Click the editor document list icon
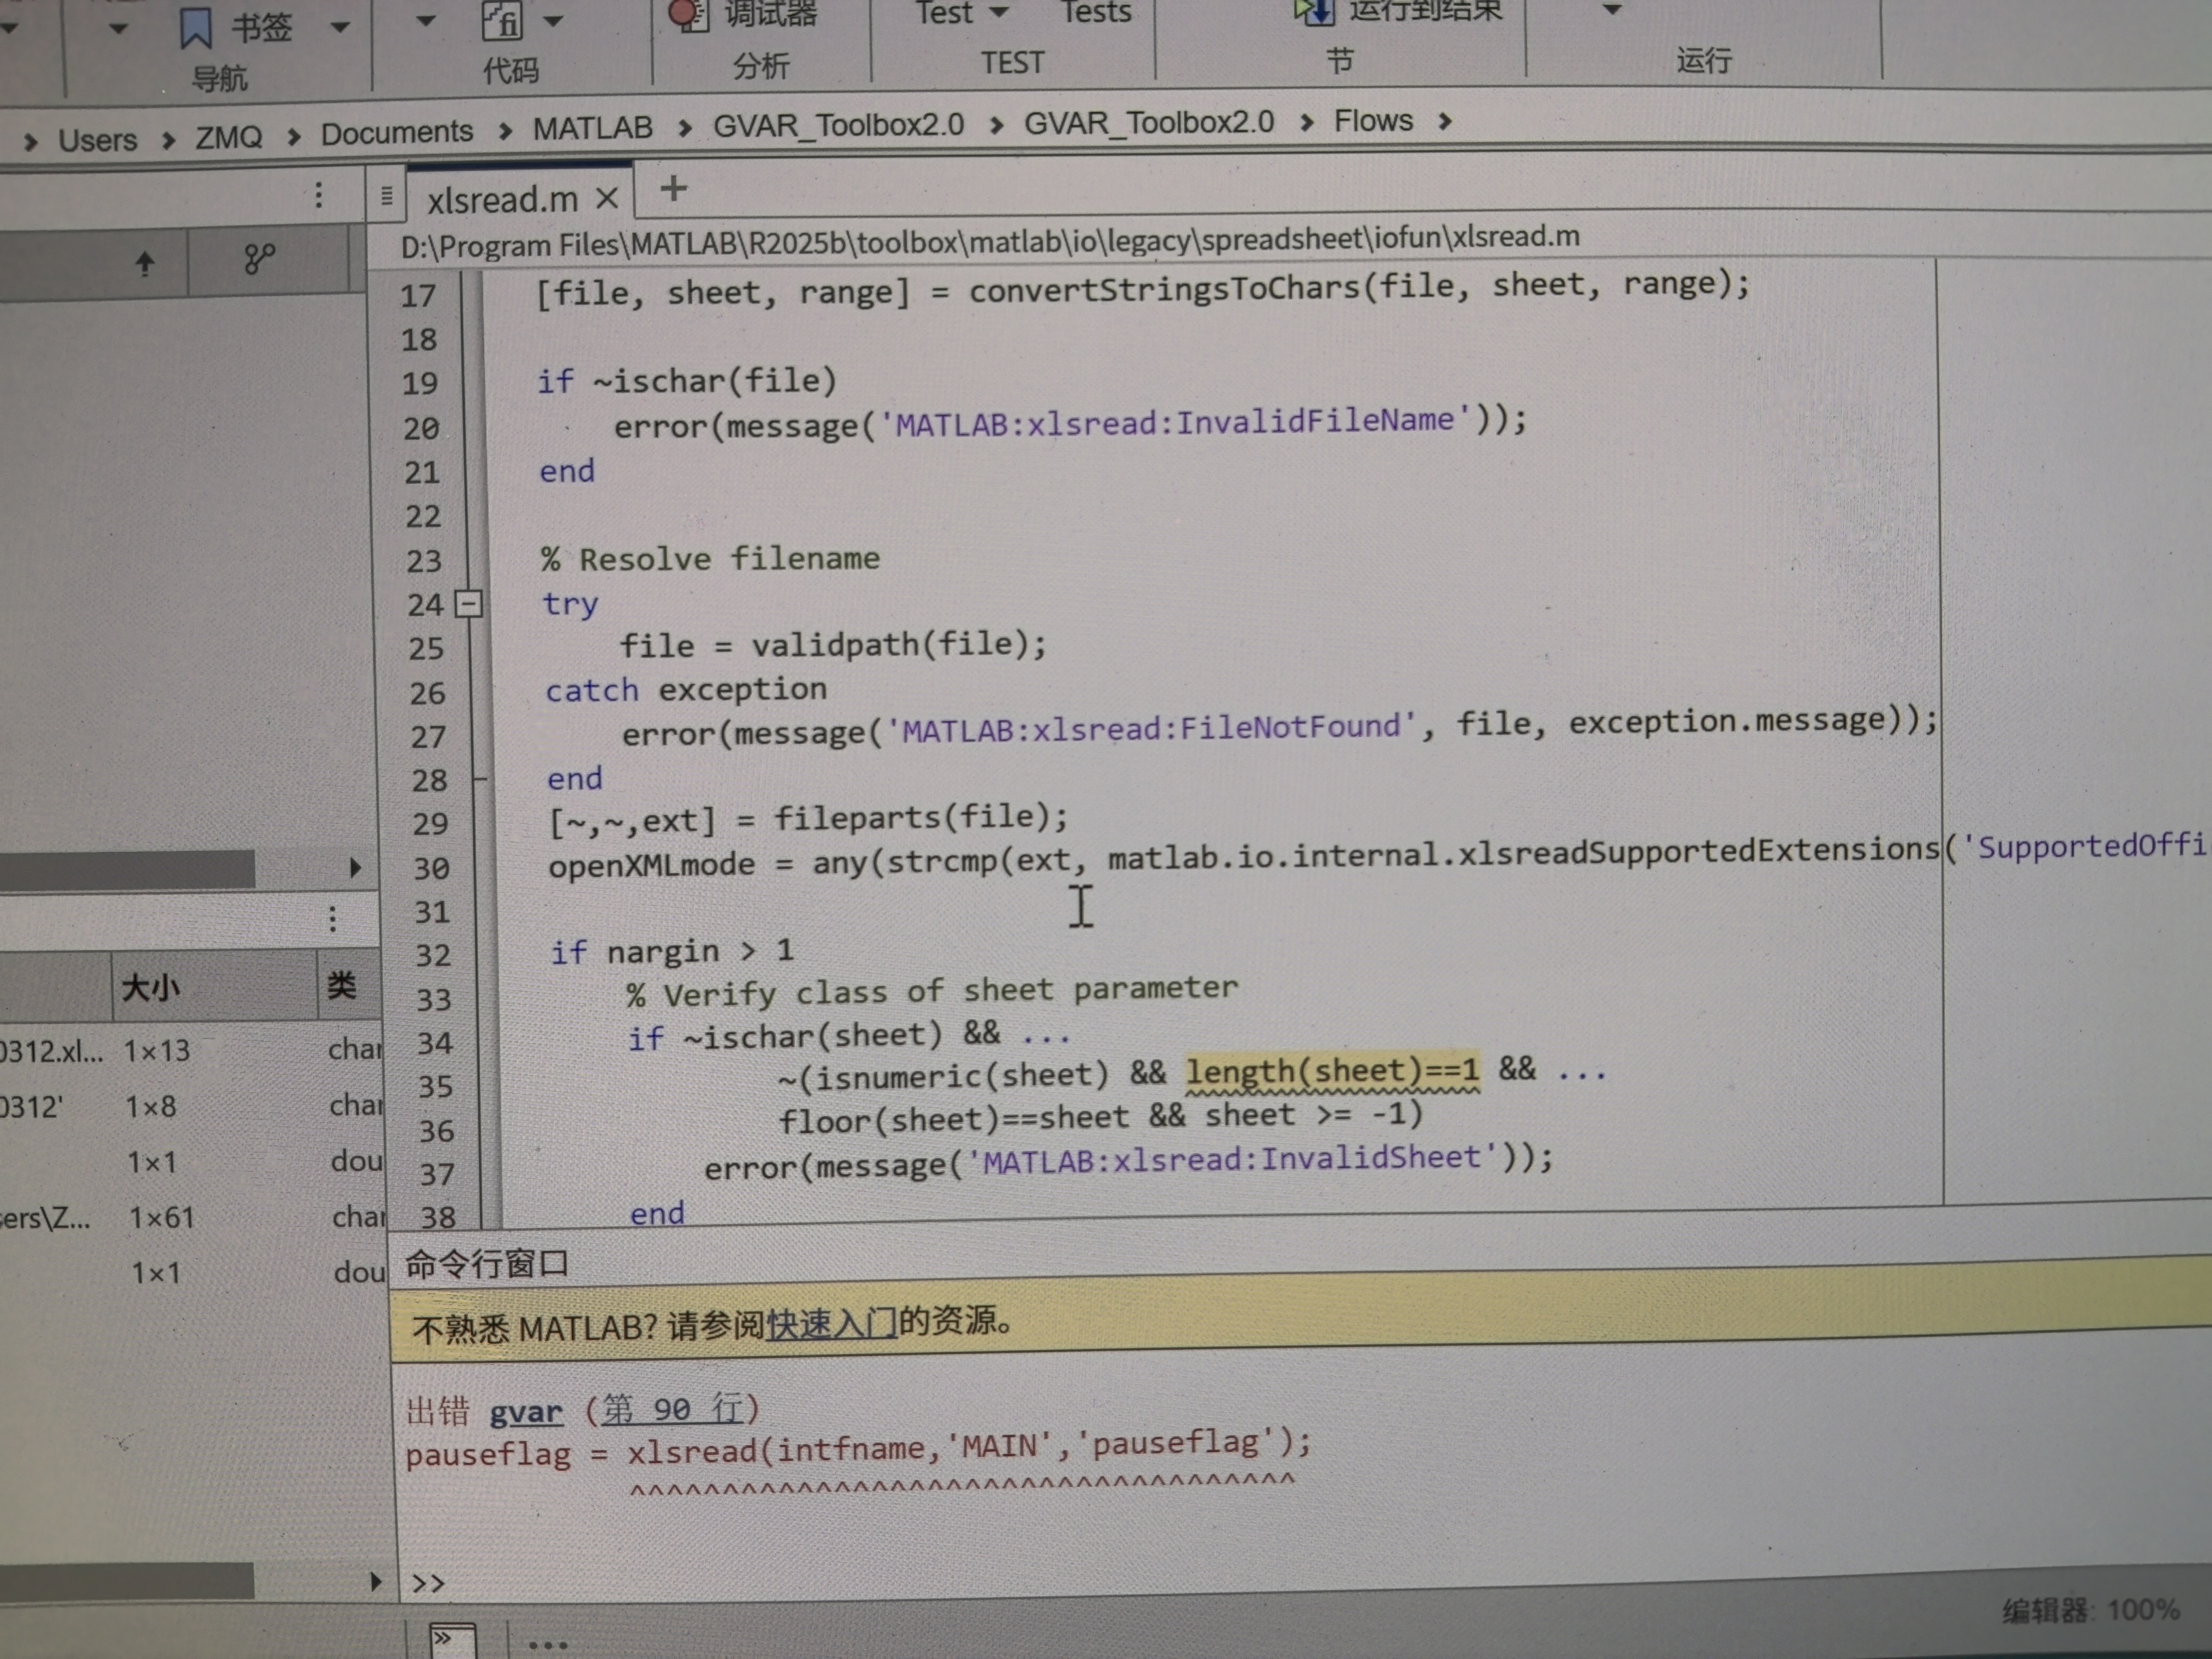The width and height of the screenshot is (2212, 1659). (387, 197)
